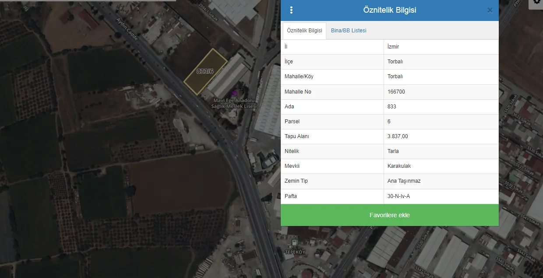This screenshot has width=543, height=278.
Task: Close the Öznitelik Bilgisi panel
Action: pyautogui.click(x=490, y=10)
